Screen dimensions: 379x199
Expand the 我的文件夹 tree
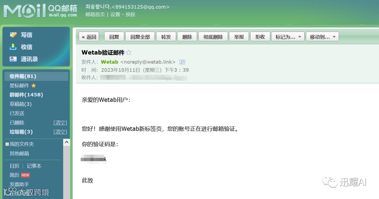[x=7, y=144]
